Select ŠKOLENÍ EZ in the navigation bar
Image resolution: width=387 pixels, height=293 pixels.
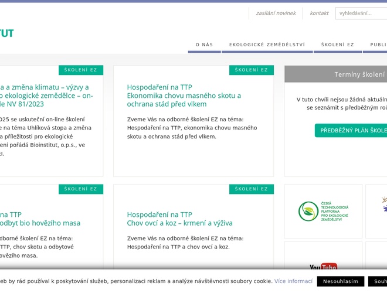click(338, 45)
